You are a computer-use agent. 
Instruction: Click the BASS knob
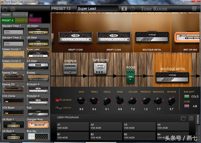click(120, 101)
